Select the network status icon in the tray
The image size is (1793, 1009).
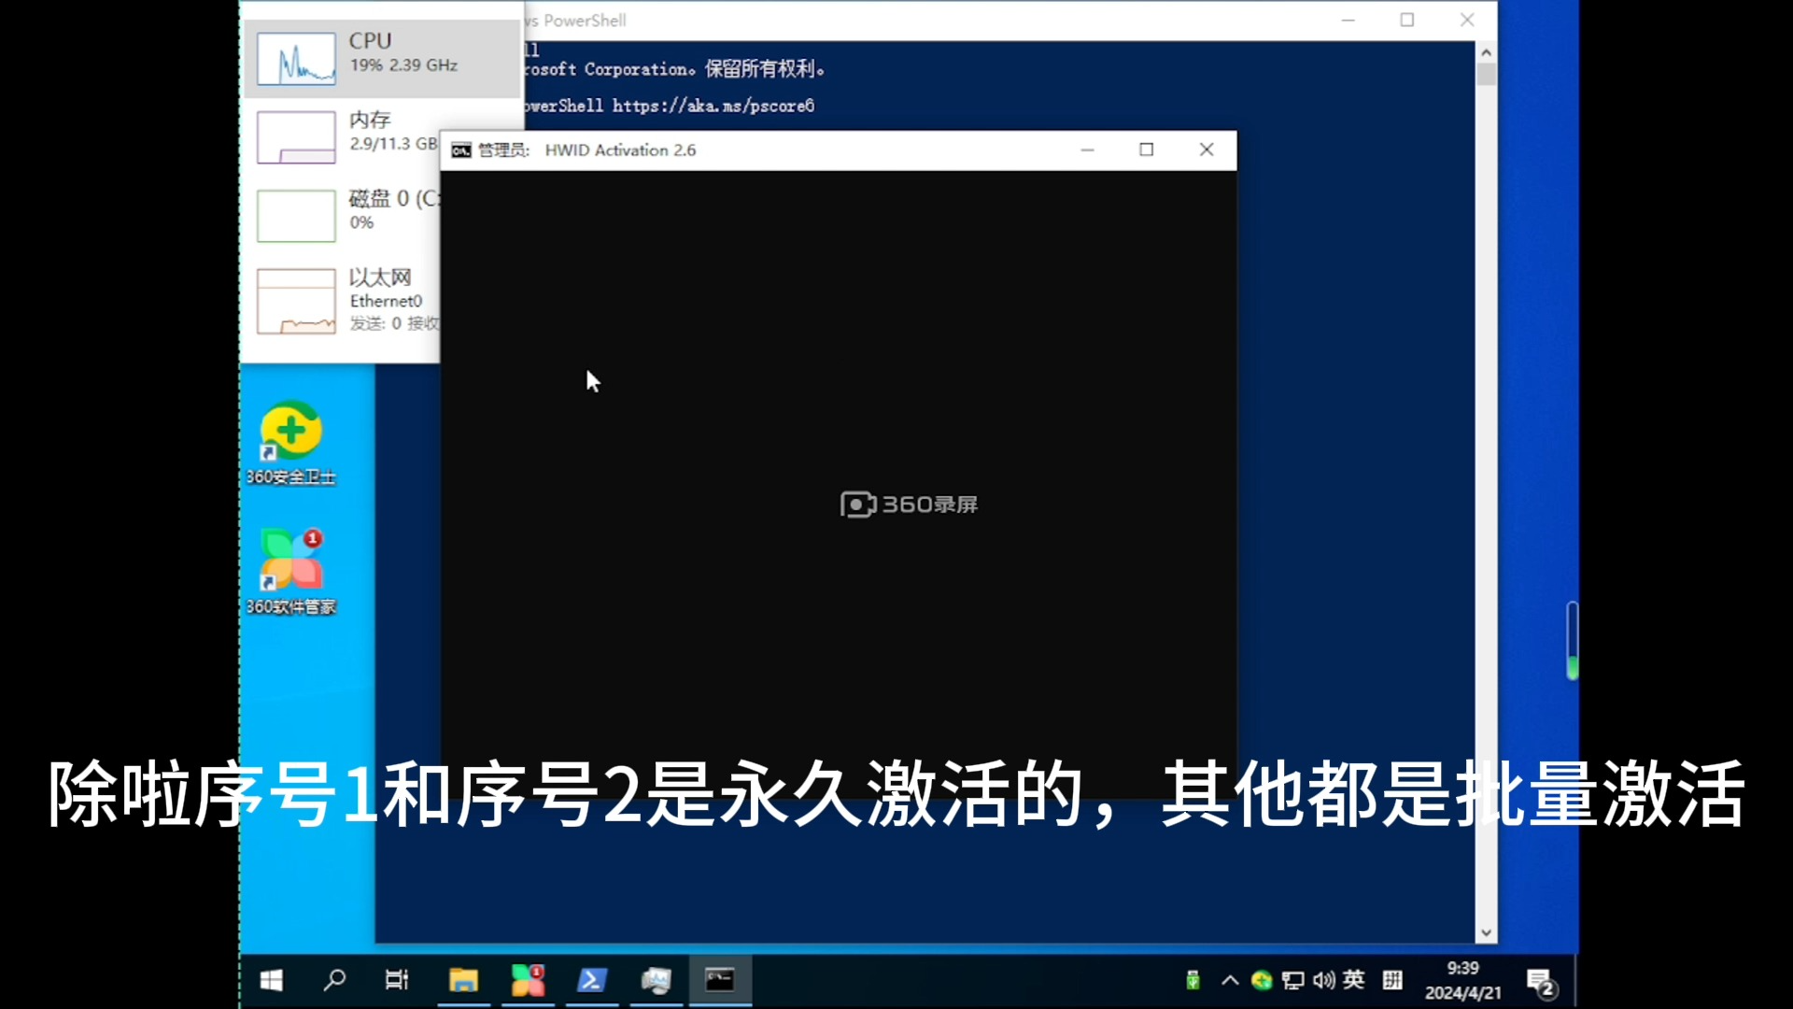(x=1292, y=980)
